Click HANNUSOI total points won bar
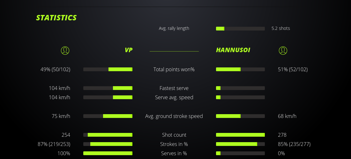 coord(240,69)
